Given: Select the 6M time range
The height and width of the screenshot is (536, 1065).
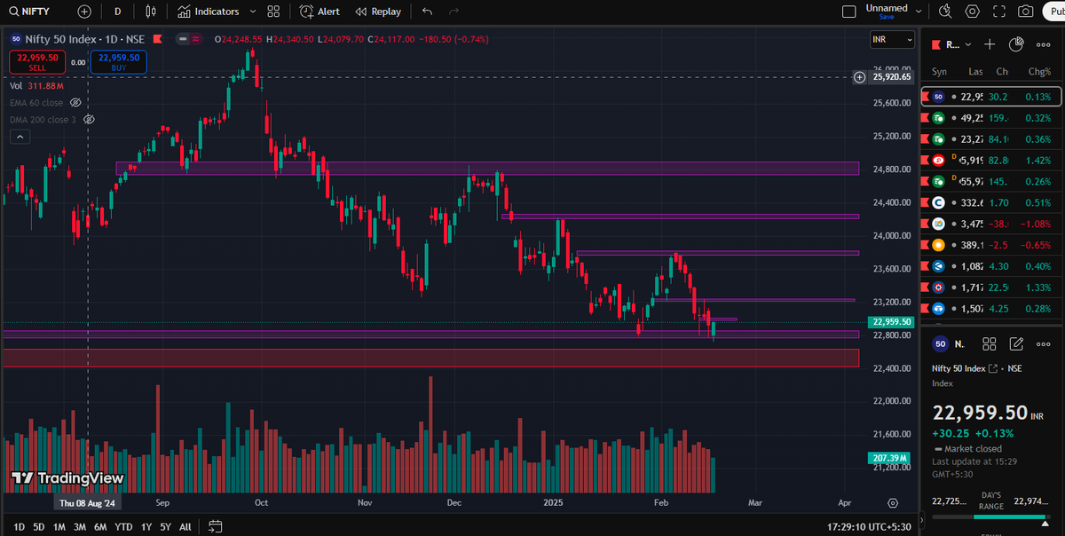Looking at the screenshot, I should tap(100, 526).
